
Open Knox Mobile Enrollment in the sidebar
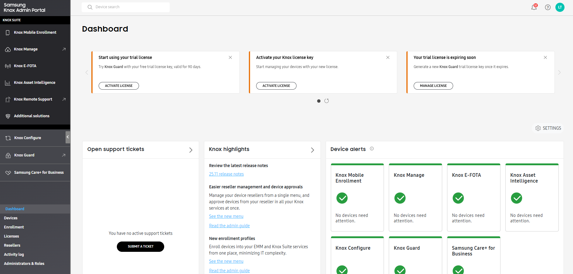point(35,33)
